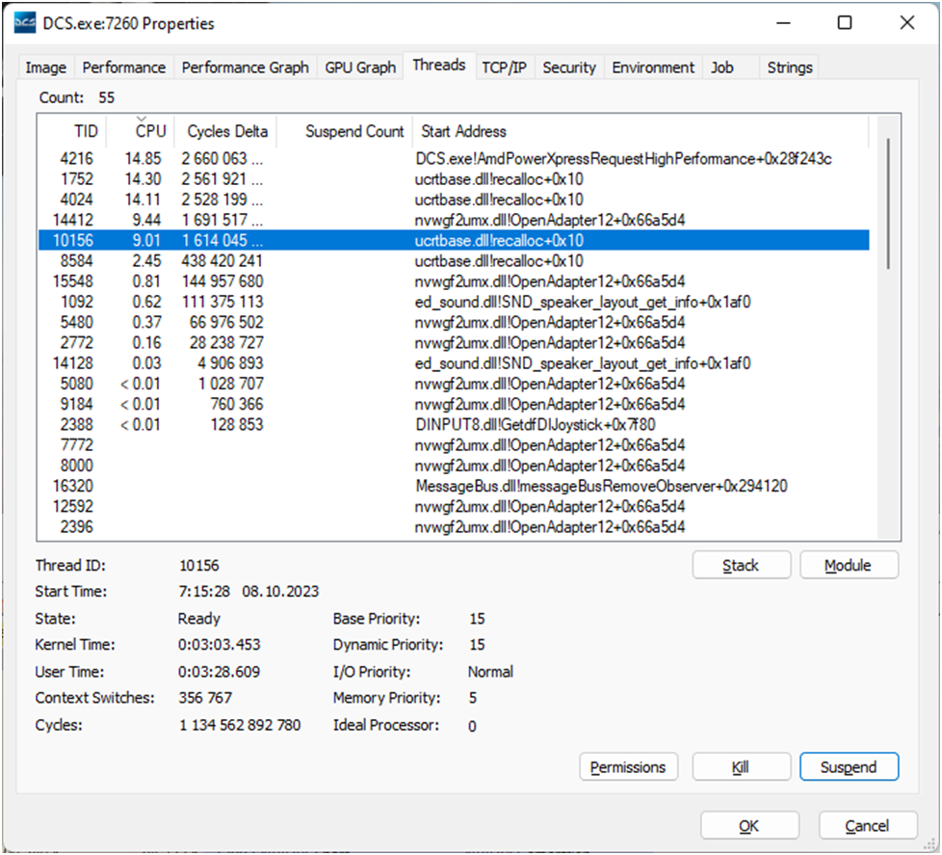Confirm with the OK button
Image resolution: width=942 pixels, height=855 pixels.
pos(749,826)
